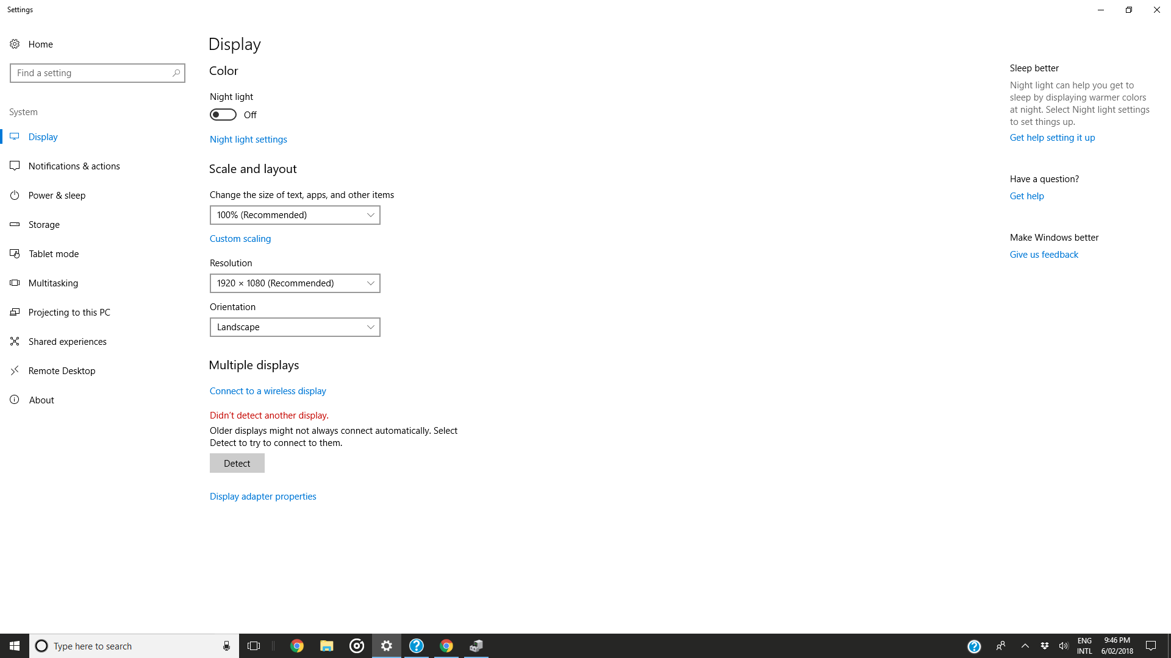This screenshot has width=1171, height=658.
Task: Click the Multitasking sidebar icon
Action: coord(14,283)
